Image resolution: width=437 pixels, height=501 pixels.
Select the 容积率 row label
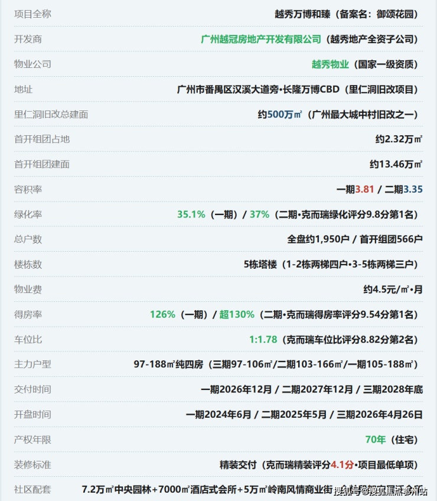[x=28, y=189]
